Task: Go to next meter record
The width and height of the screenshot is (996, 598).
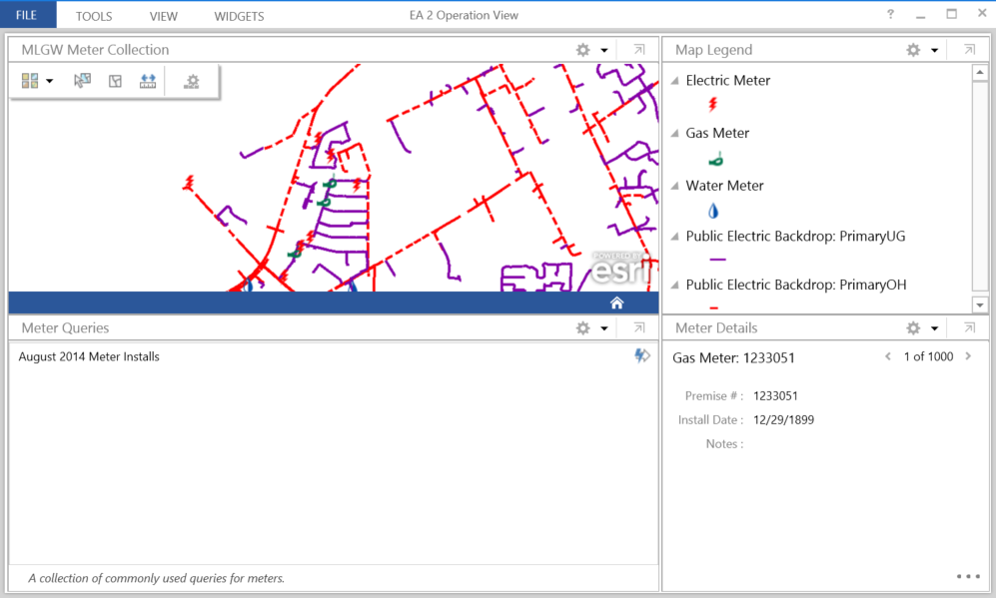Action: (x=968, y=356)
